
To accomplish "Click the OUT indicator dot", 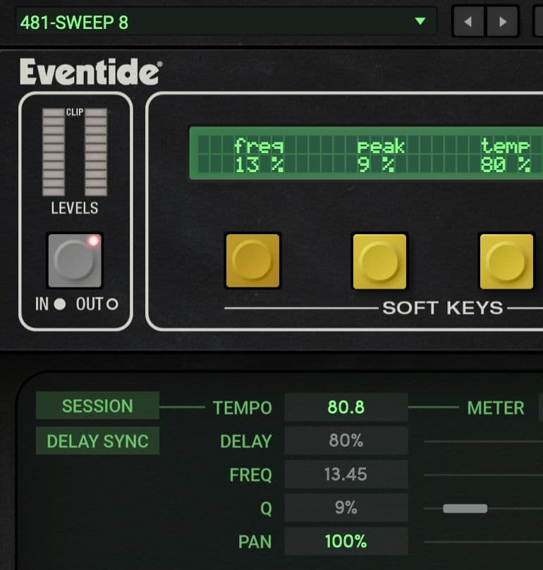I will coord(112,304).
